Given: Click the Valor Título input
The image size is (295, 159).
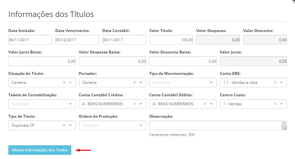Looking at the screenshot, I should coord(171,40).
